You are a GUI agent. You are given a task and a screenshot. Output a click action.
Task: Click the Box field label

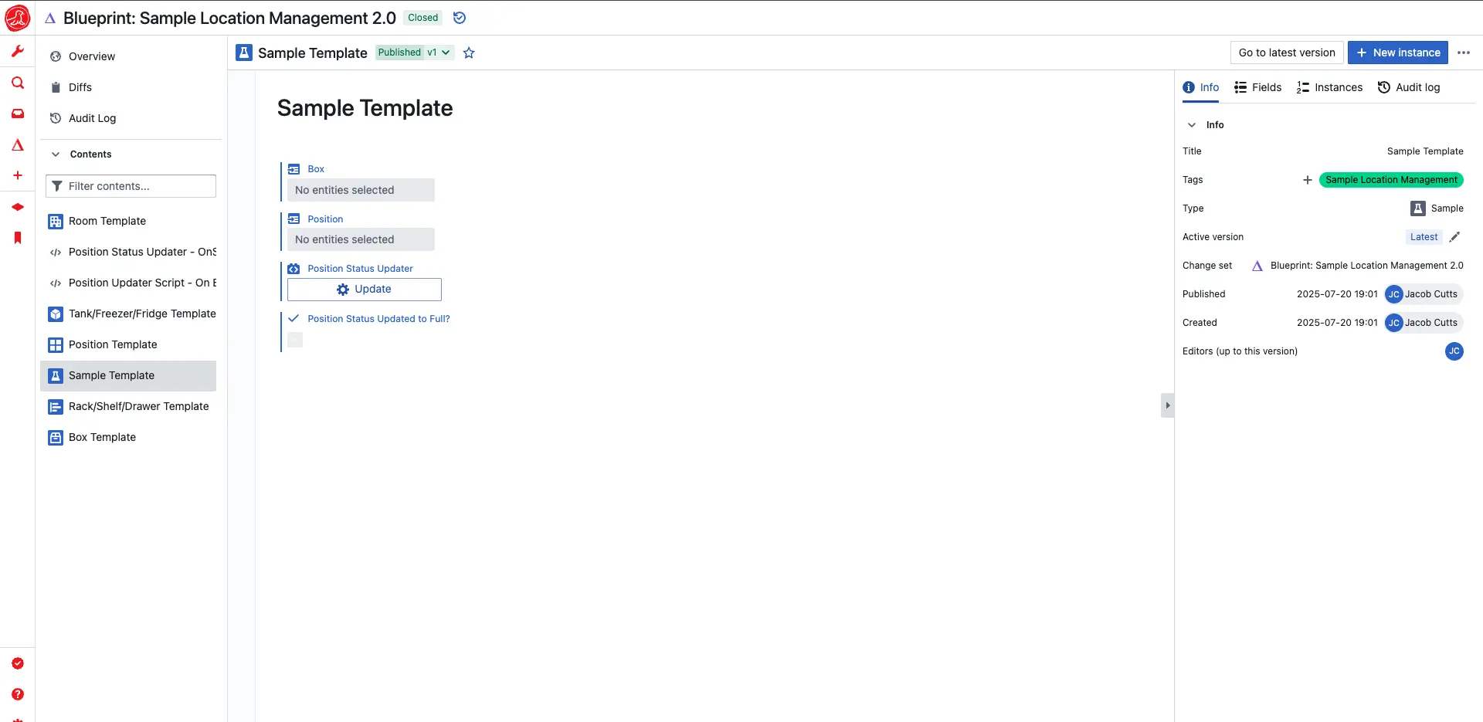pyautogui.click(x=316, y=169)
